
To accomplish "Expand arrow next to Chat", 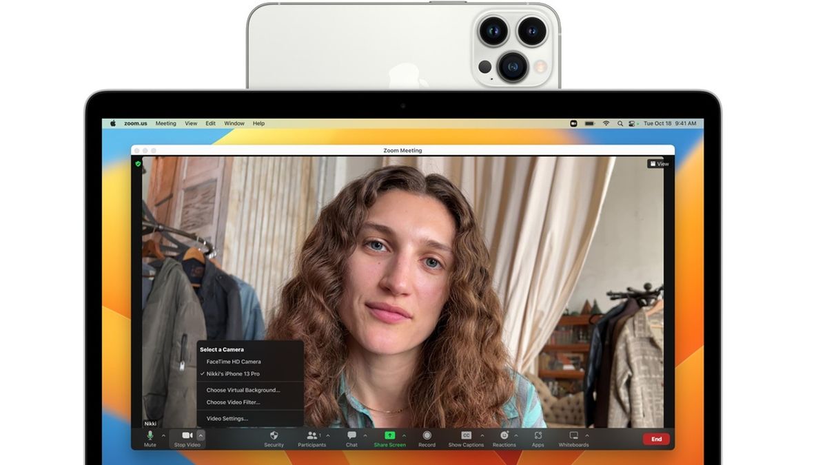I will pyautogui.click(x=365, y=435).
